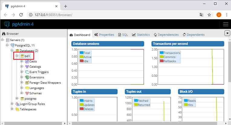The width and height of the screenshot is (231, 125).
Task: Collapse the bd1 database node
Action: pyautogui.click(x=17, y=56)
